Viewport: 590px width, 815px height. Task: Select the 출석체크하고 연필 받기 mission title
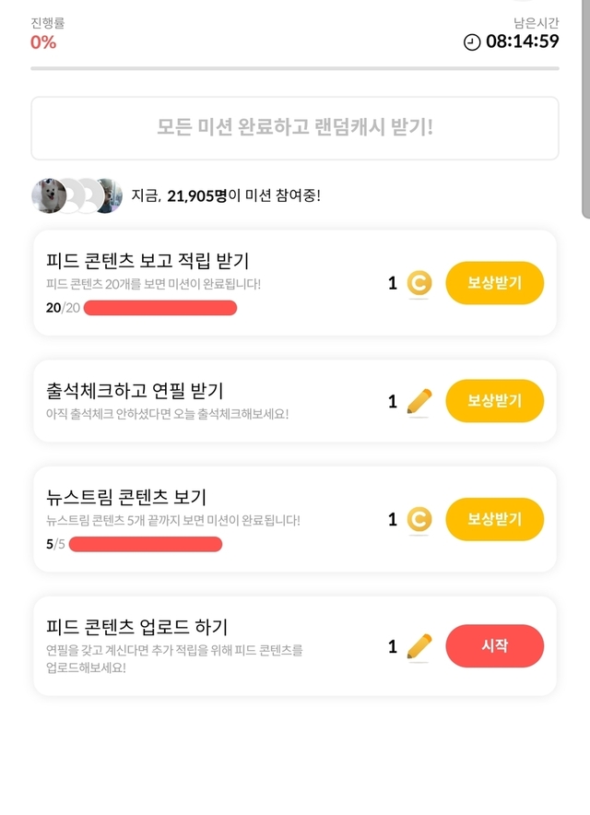(x=135, y=390)
